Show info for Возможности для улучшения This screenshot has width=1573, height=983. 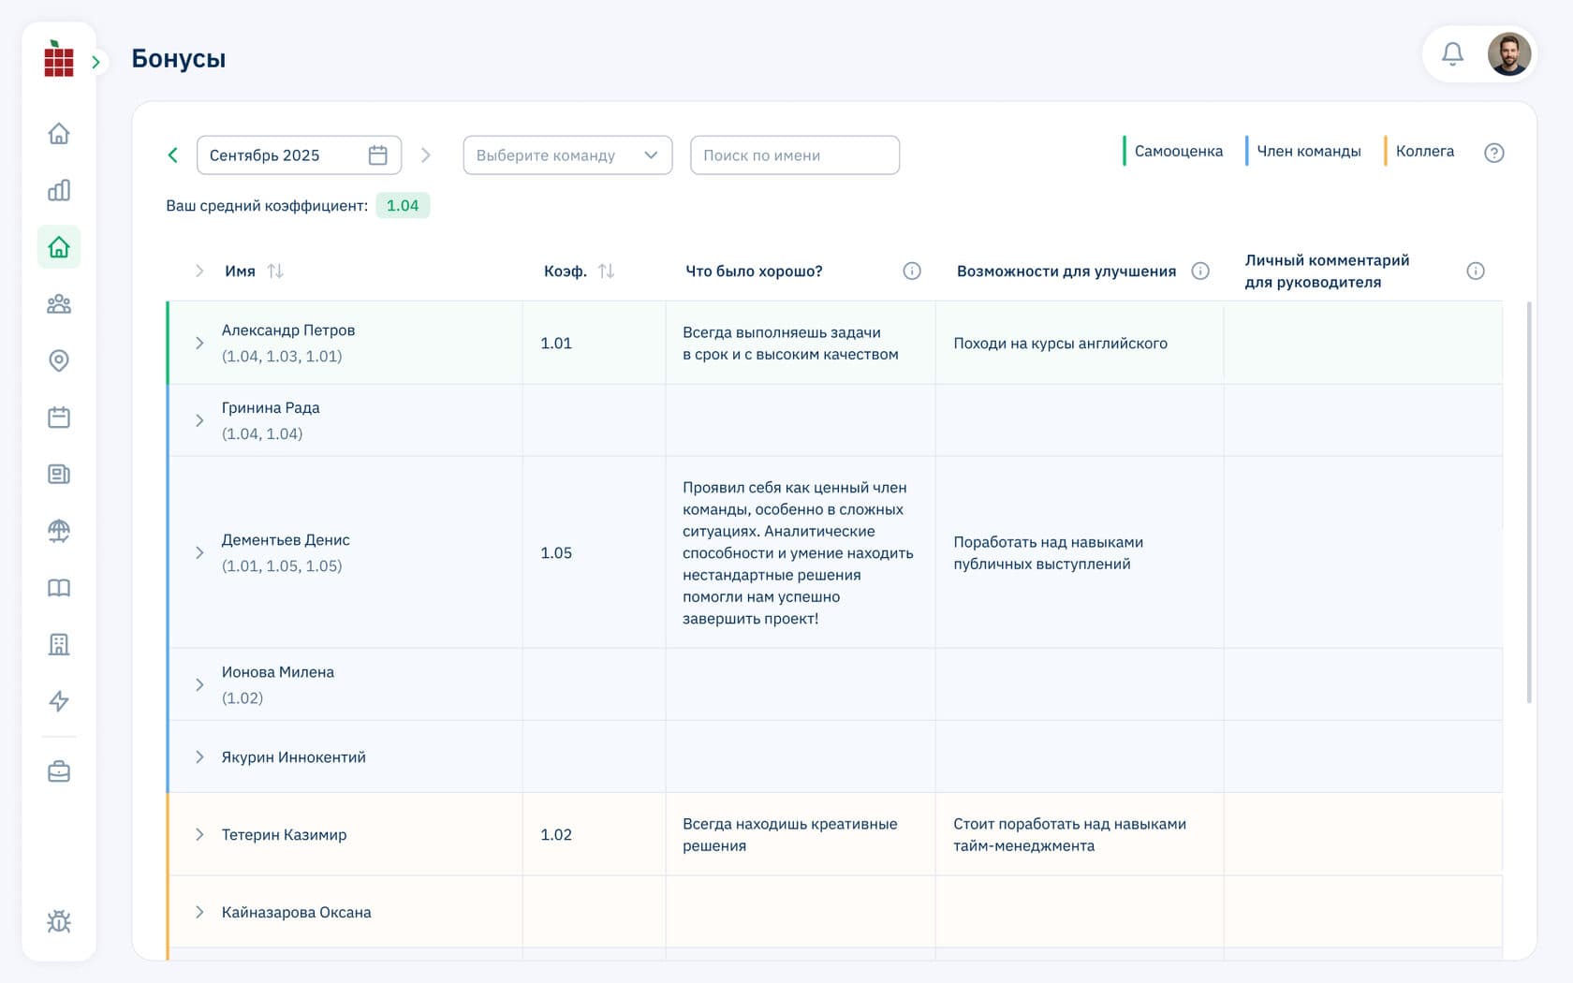(1200, 271)
